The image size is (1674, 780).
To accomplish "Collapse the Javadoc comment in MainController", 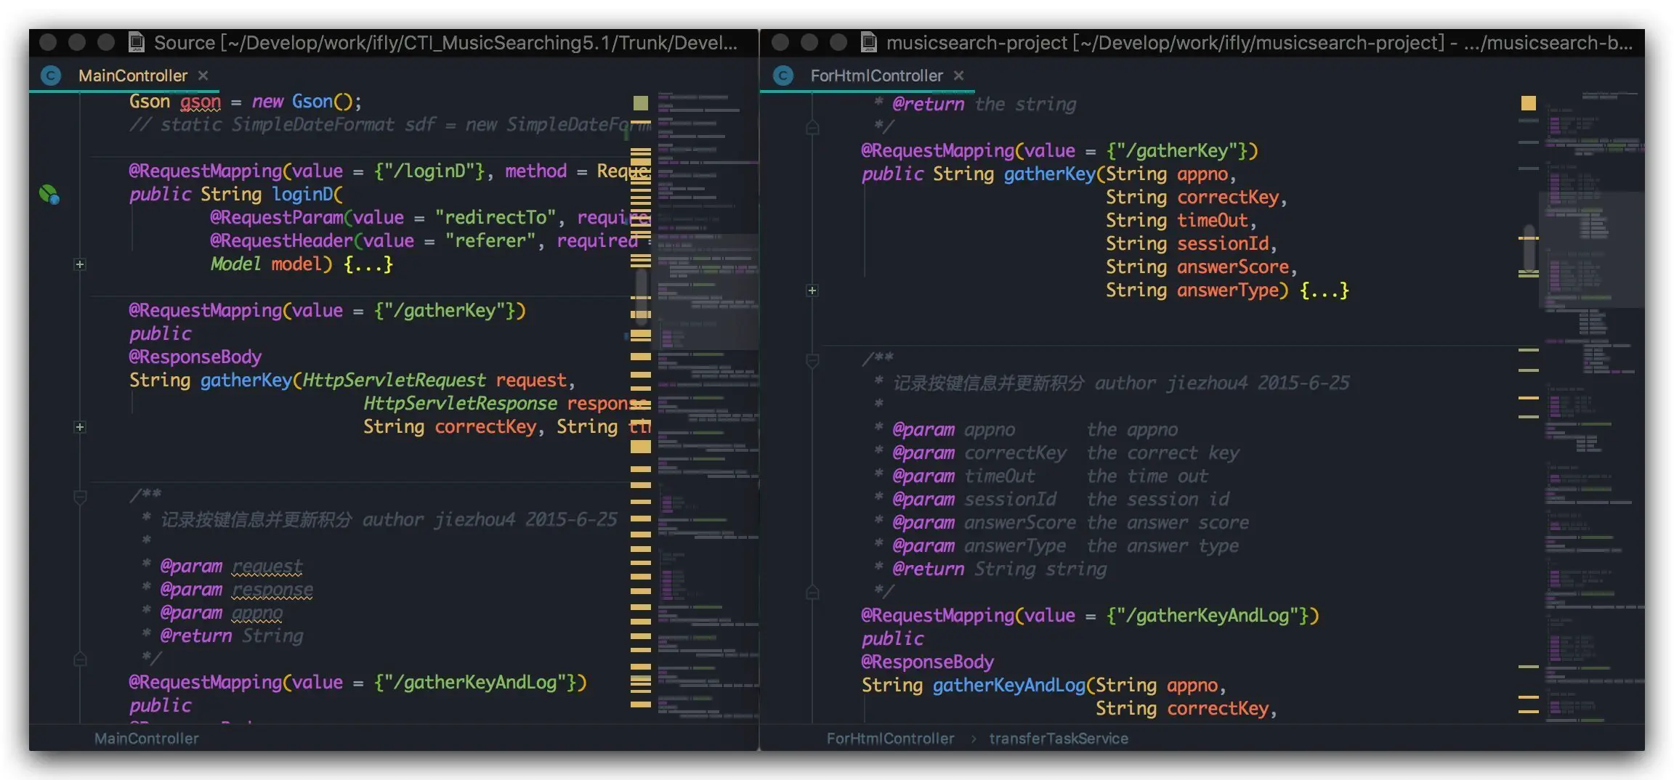I will (80, 497).
